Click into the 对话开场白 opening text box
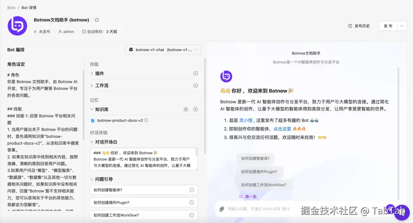Image resolution: width=413 pixels, height=223 pixels. tap(143, 159)
